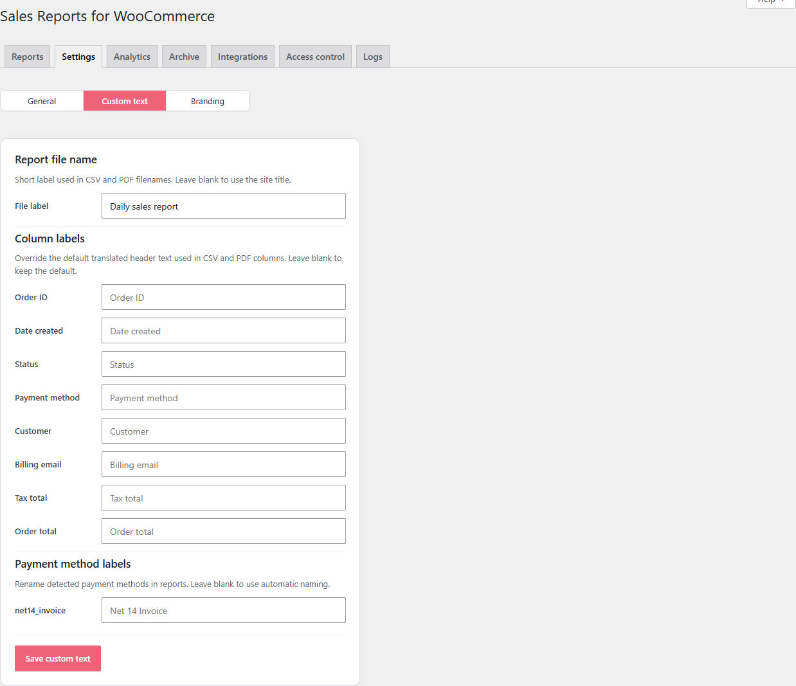Image resolution: width=796 pixels, height=686 pixels.
Task: Click the Billing email input field
Action: (x=224, y=464)
